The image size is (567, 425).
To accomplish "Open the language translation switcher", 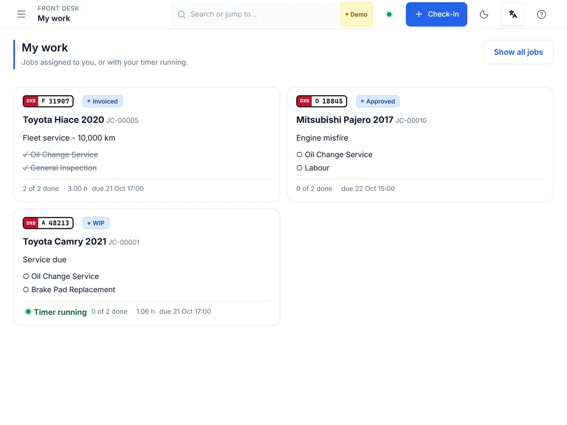I will [x=513, y=14].
